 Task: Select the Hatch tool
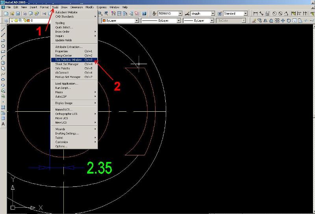coord(3,107)
